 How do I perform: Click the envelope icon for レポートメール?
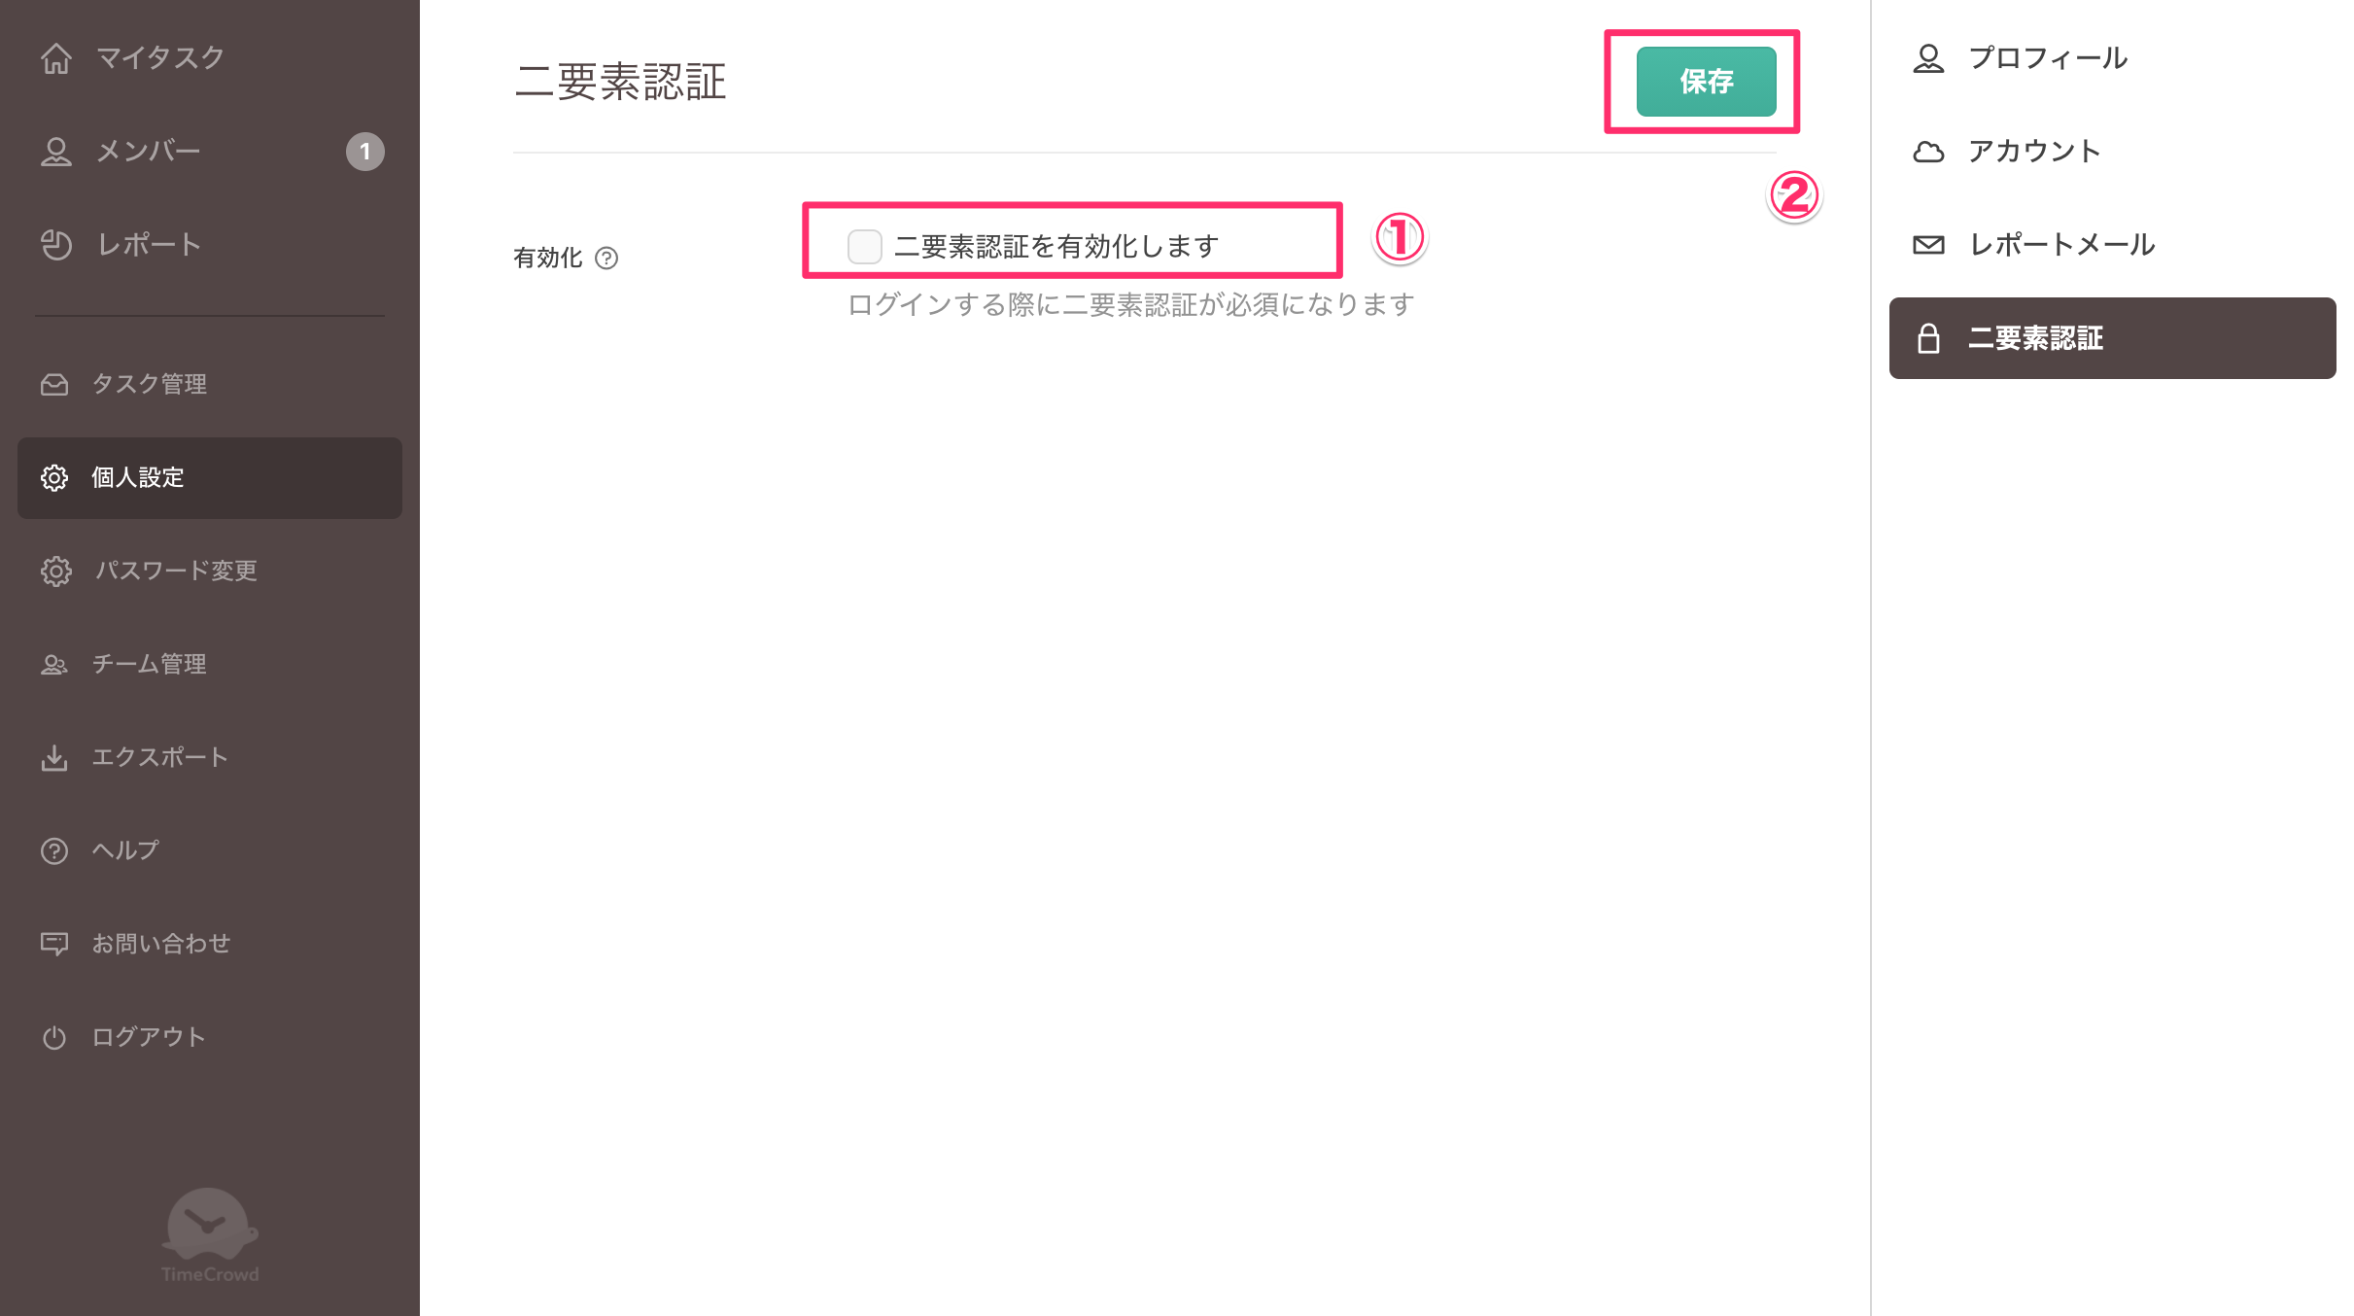(1928, 245)
